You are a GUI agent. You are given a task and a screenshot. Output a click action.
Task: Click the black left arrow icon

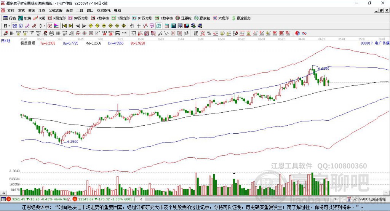(78, 26)
